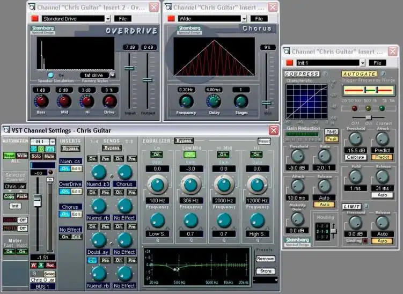Image resolution: width=403 pixels, height=294 pixels.
Task: Click the Stages knob in Chorus plugin
Action: point(241,101)
